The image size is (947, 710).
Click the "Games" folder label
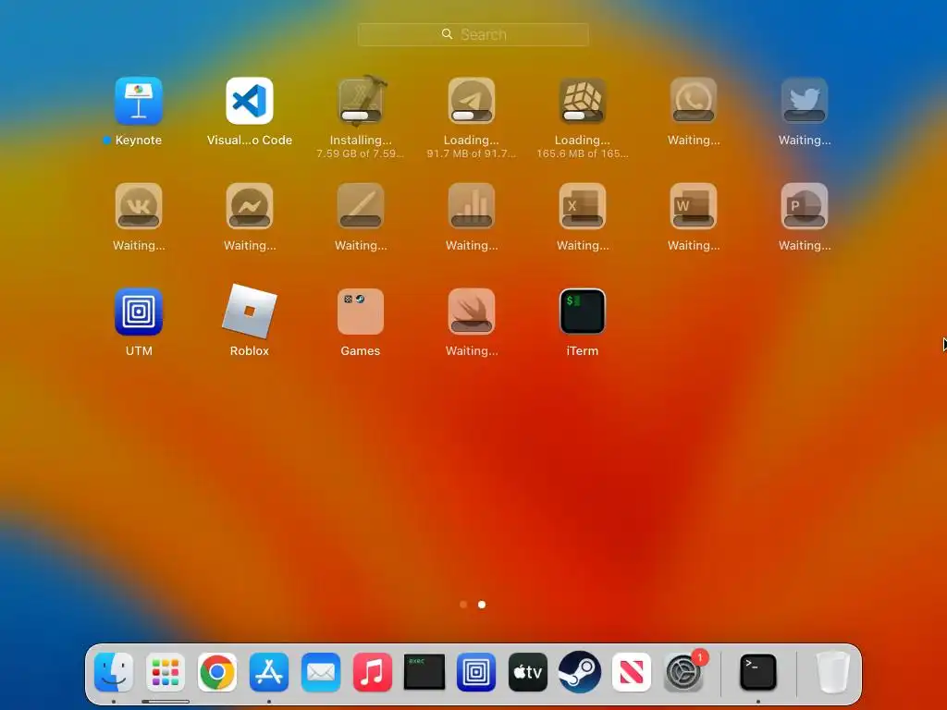(x=361, y=350)
